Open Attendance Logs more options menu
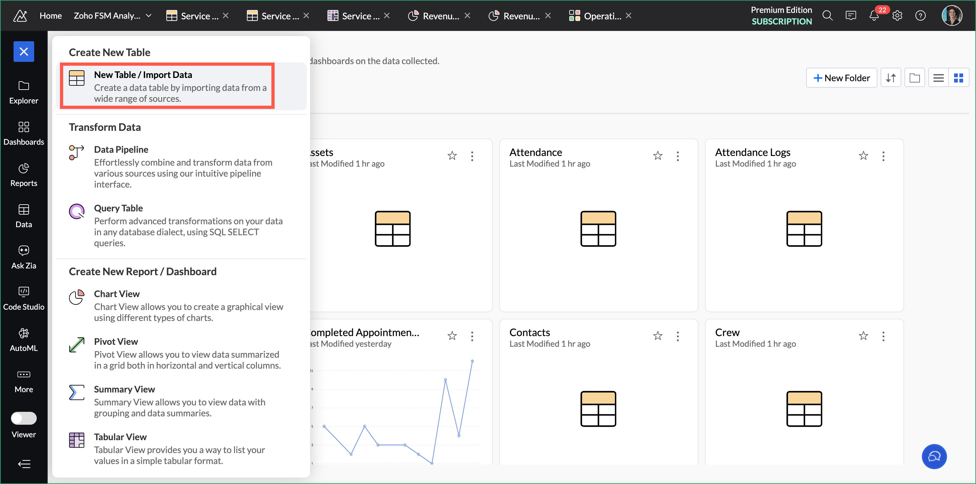This screenshot has width=976, height=484. (883, 156)
